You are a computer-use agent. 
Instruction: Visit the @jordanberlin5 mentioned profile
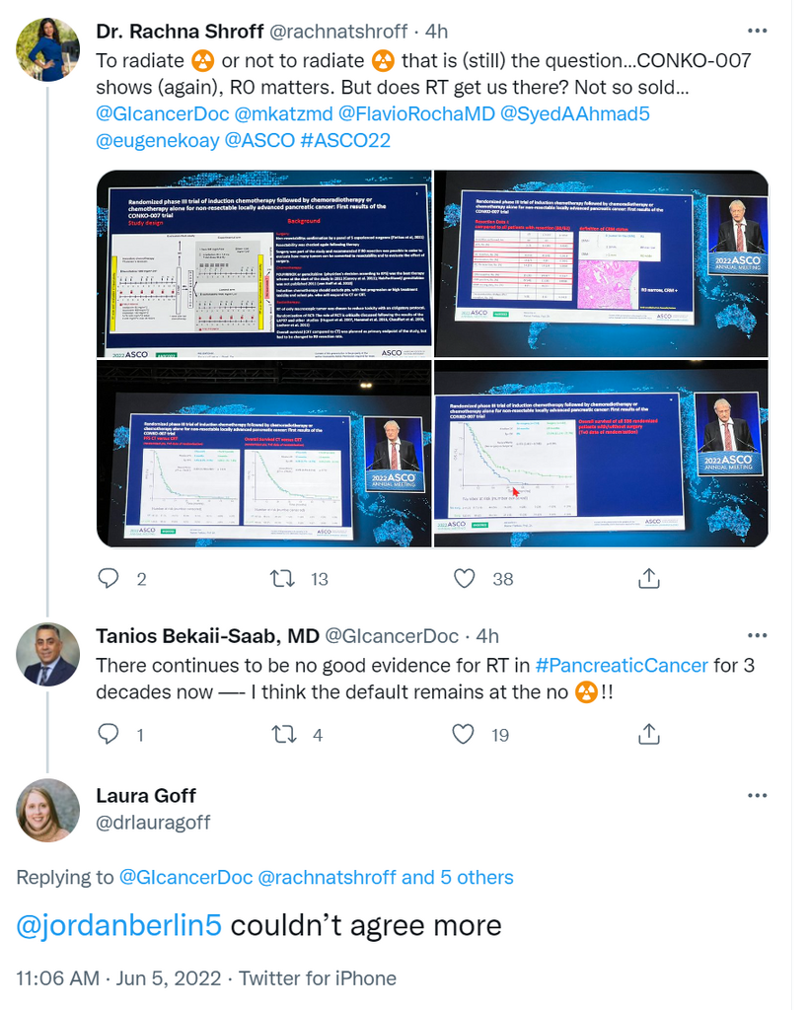pyautogui.click(x=119, y=925)
